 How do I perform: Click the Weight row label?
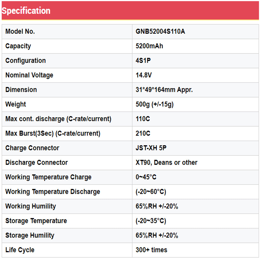pos(16,105)
